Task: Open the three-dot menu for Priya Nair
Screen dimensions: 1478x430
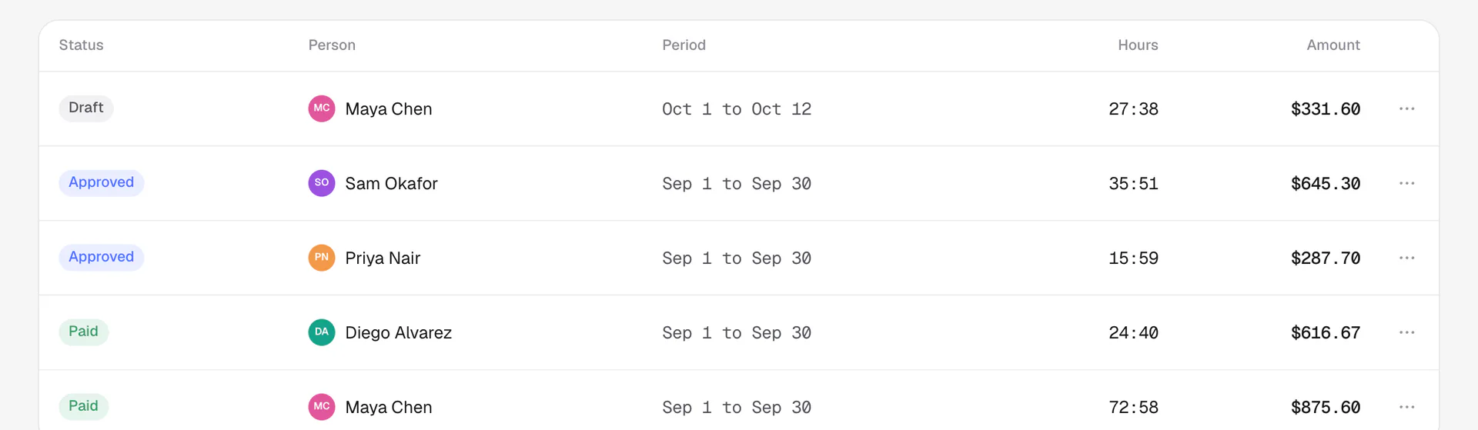Action: click(1406, 258)
